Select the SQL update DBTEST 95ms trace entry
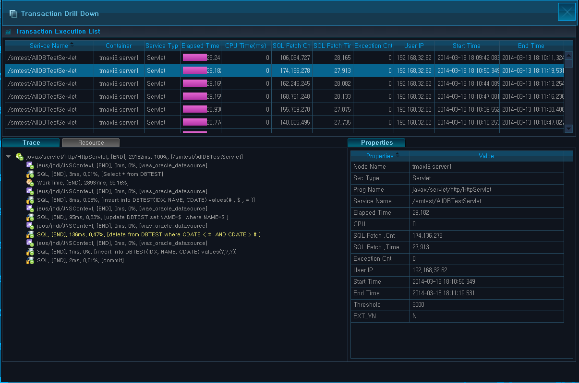This screenshot has height=383, width=579. (x=133, y=217)
